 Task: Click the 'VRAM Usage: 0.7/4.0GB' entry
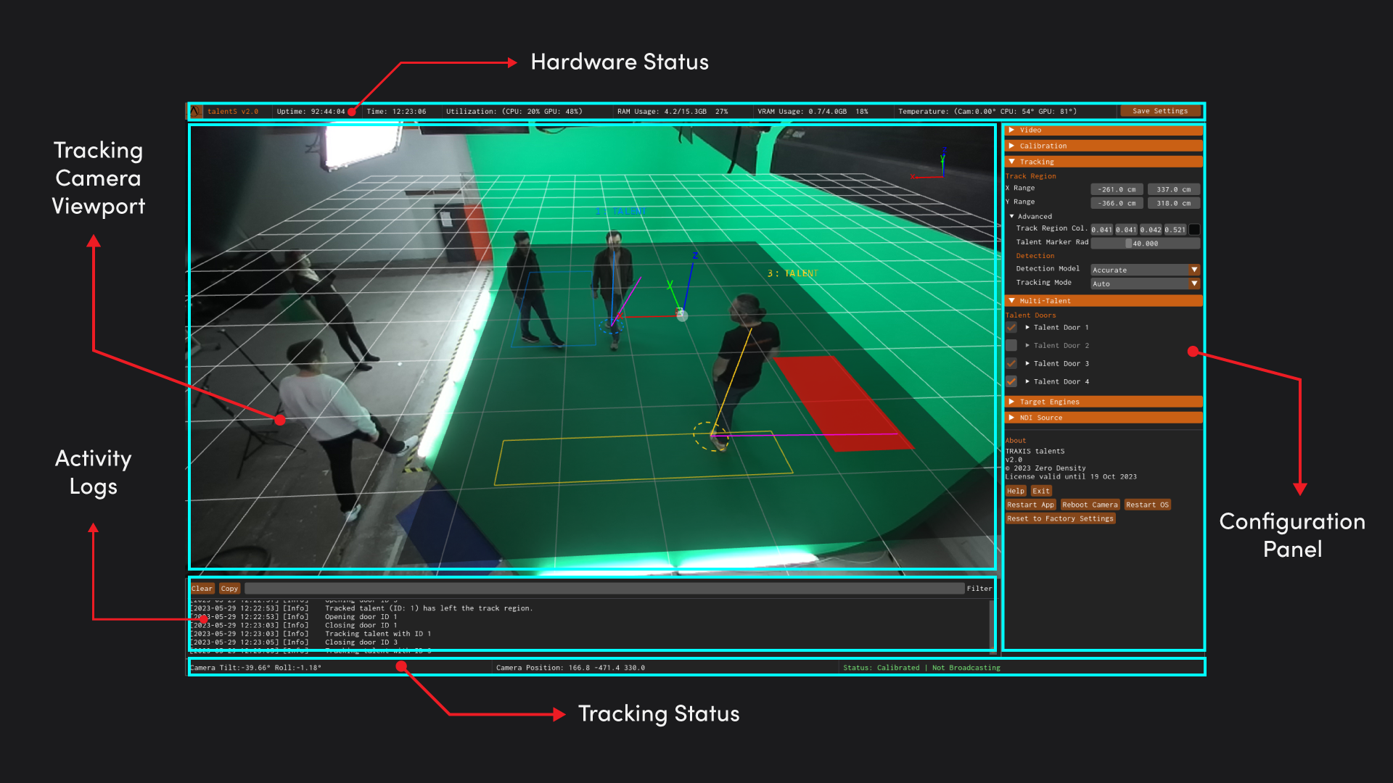802,112
